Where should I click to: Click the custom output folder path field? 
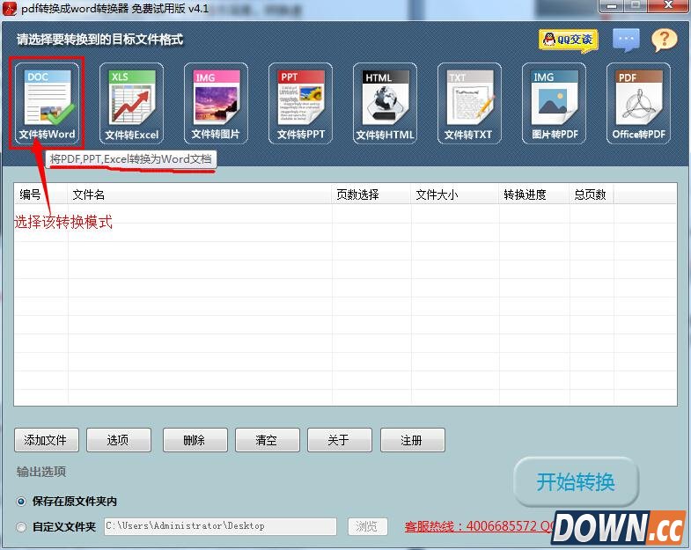point(220,526)
